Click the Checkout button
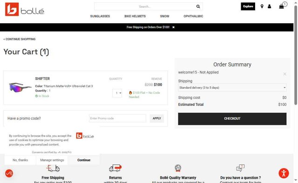Screen dimensions: 298x183 (x=232, y=119)
